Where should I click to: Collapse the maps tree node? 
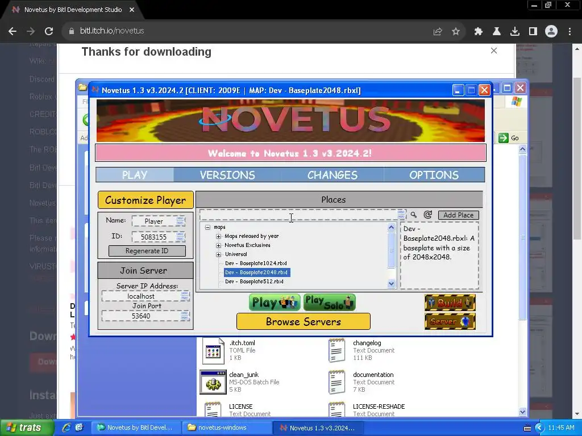pos(208,227)
